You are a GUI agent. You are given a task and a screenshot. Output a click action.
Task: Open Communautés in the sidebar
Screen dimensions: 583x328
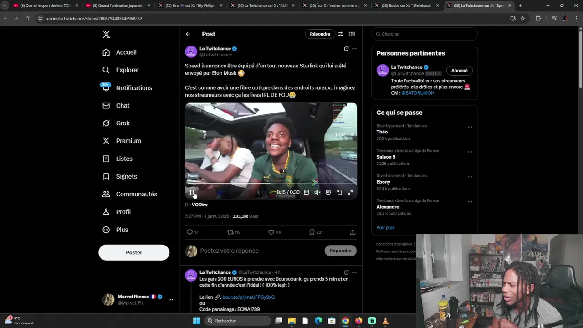pyautogui.click(x=130, y=194)
